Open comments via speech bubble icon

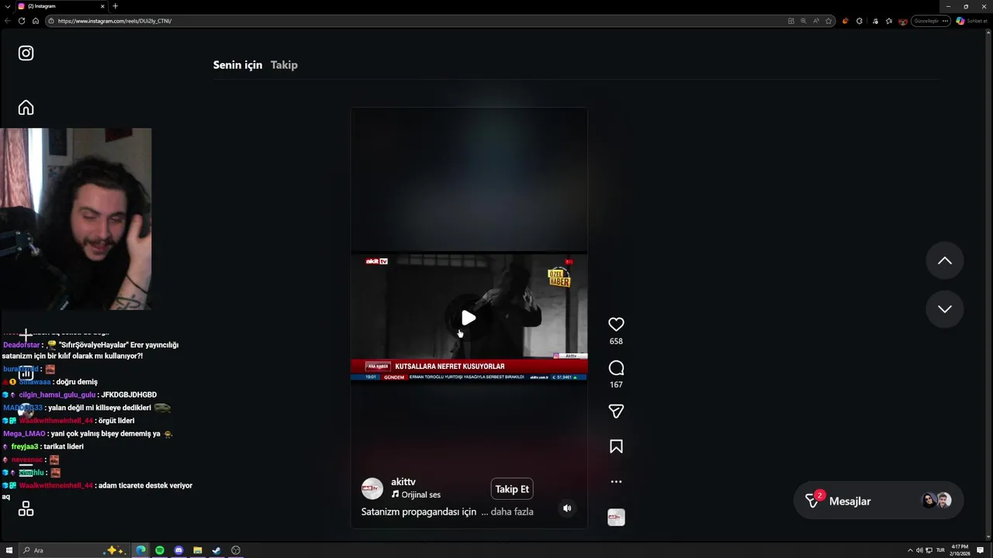tap(616, 368)
